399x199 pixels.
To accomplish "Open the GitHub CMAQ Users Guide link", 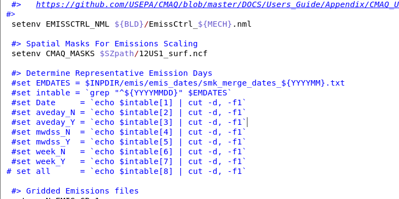I will click(217, 4).
